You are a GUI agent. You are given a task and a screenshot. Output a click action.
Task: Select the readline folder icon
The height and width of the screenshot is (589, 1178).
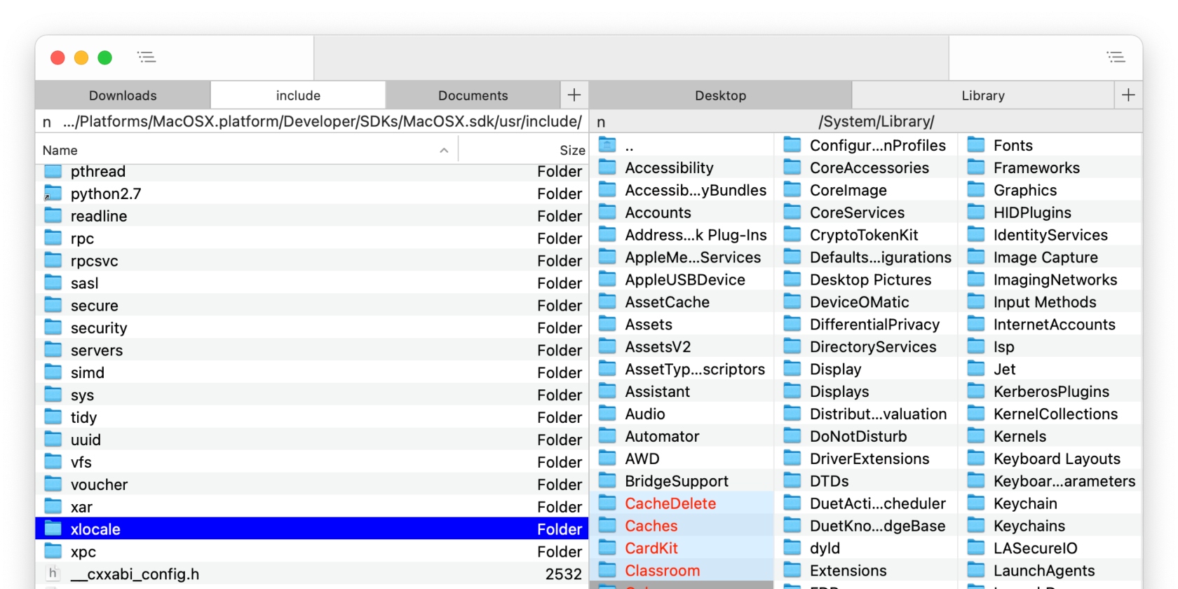click(53, 215)
